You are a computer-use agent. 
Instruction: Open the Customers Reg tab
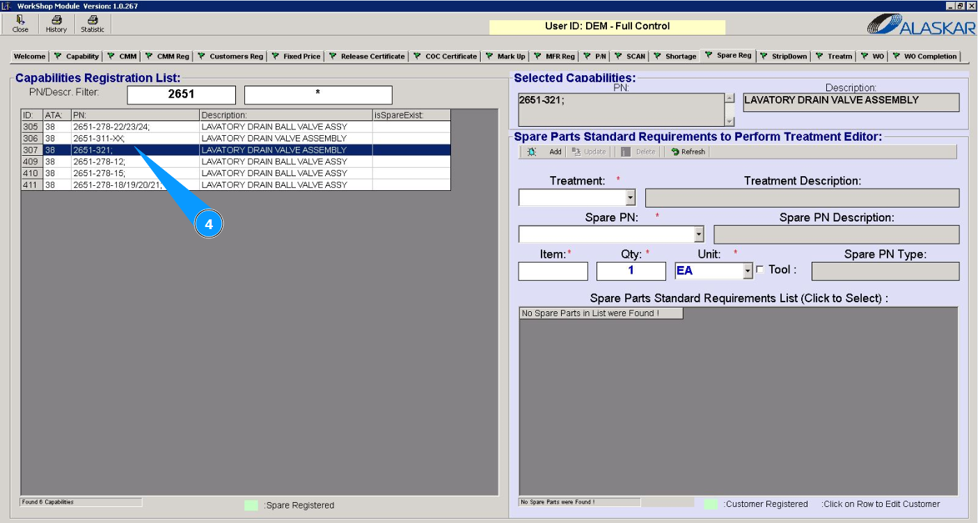[x=230, y=56]
